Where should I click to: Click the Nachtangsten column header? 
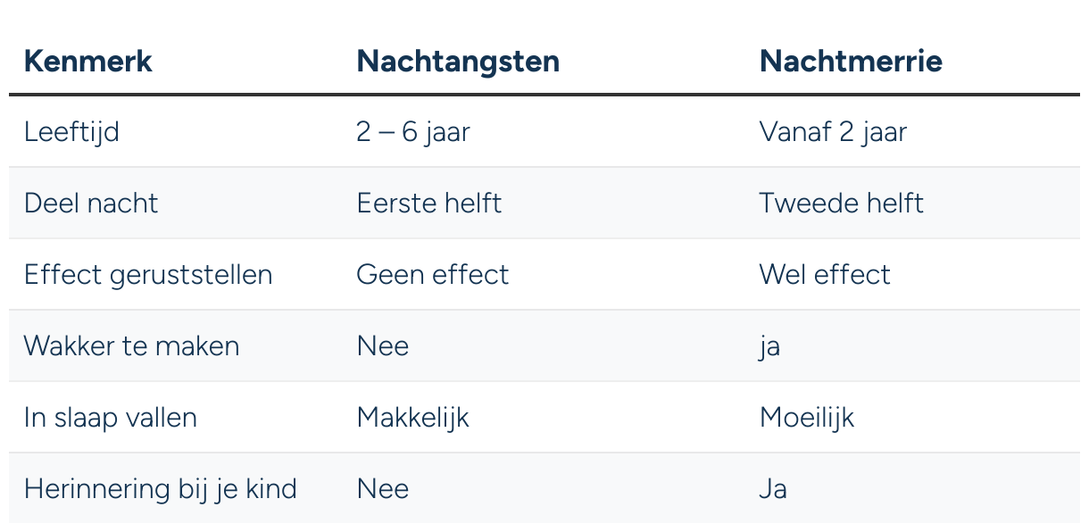(x=458, y=62)
